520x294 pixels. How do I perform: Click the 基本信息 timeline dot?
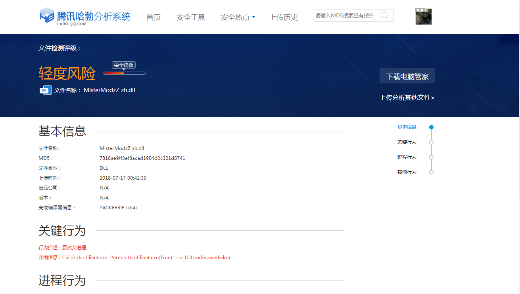pyautogui.click(x=431, y=127)
